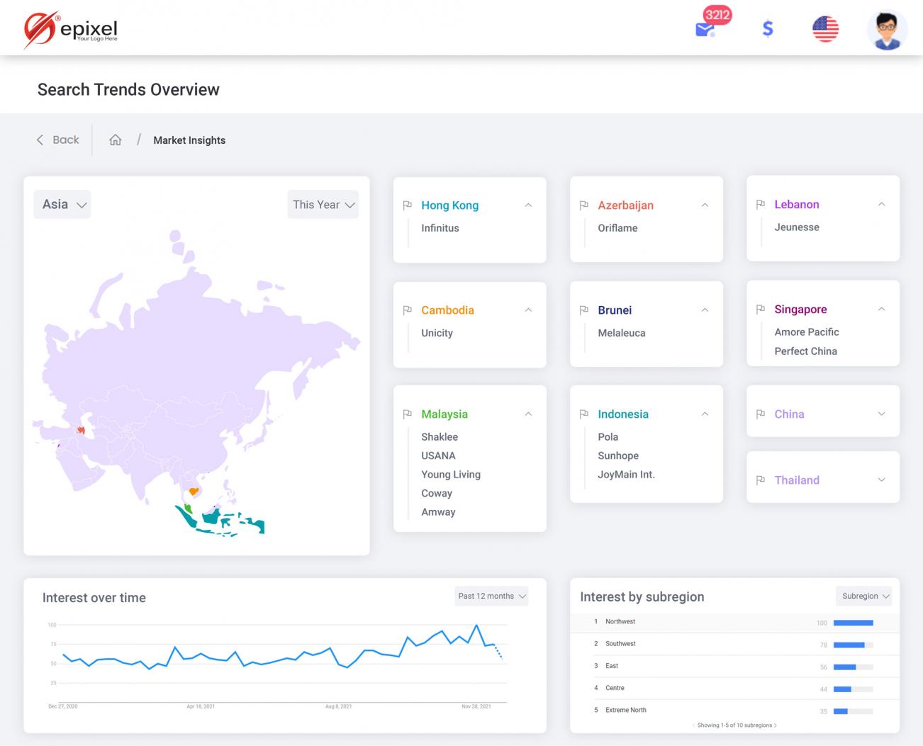The image size is (923, 746).
Task: Go to home via the house icon
Action: click(116, 140)
